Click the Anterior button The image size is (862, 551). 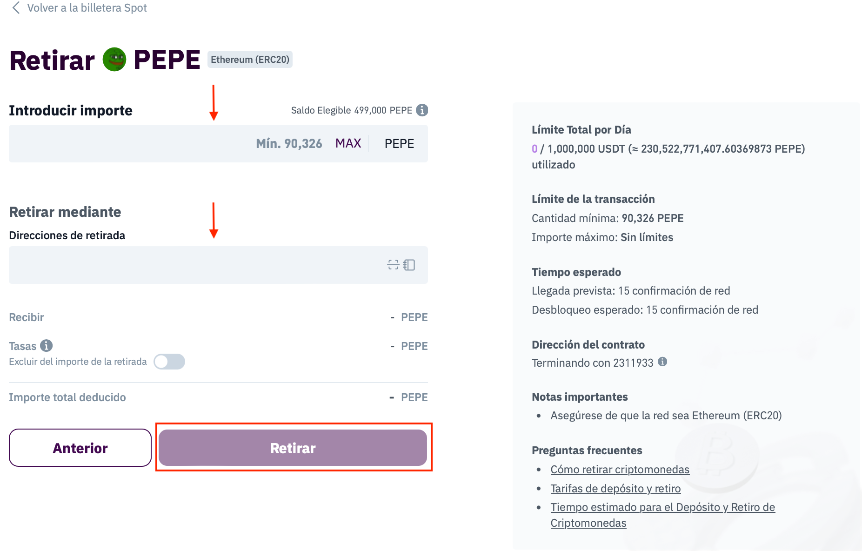pos(80,448)
